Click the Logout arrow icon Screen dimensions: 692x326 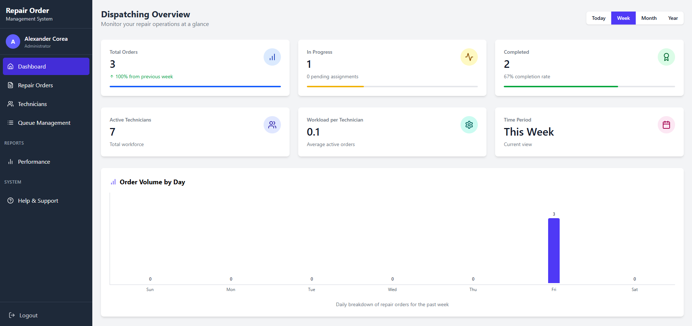(12, 315)
